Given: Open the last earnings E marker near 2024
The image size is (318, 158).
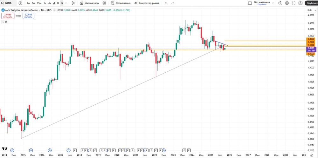Looking at the screenshot, I should coord(189,150).
